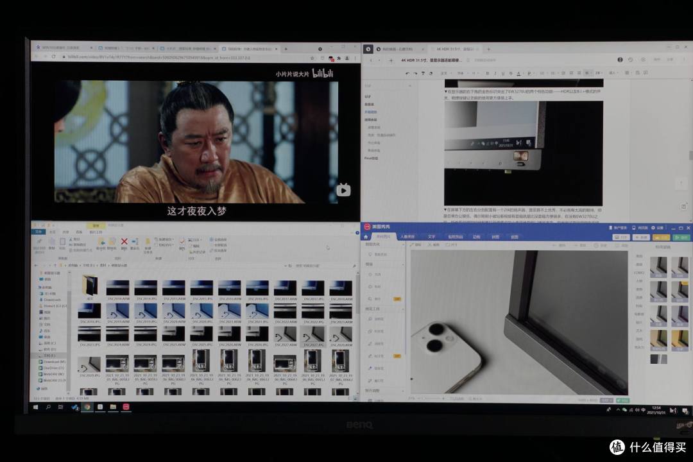Open the File tab in File Explorer

pos(38,232)
